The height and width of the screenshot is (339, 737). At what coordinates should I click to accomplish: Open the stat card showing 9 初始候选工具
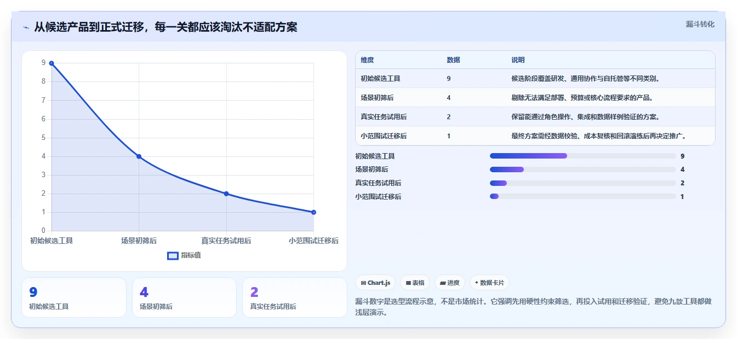coord(74,297)
